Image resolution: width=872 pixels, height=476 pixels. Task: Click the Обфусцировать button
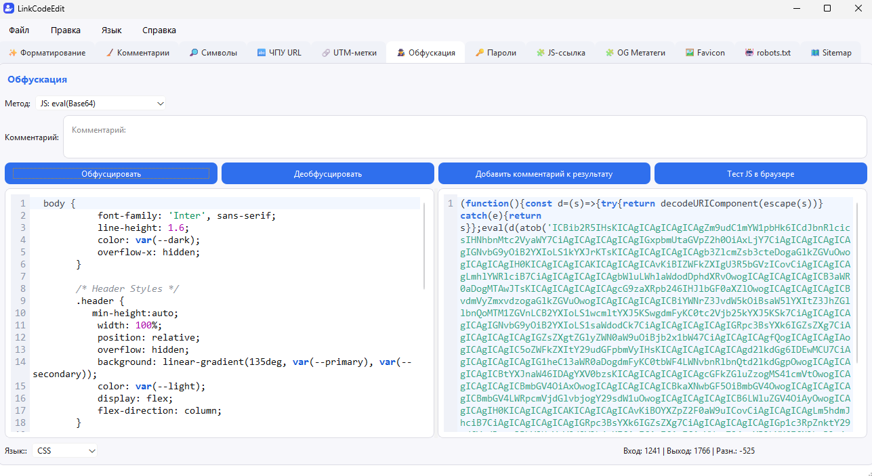pos(111,174)
